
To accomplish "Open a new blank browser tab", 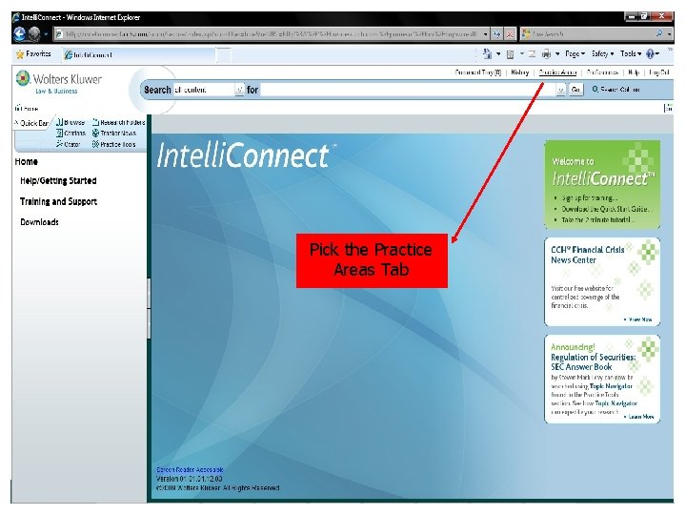I will tap(224, 54).
